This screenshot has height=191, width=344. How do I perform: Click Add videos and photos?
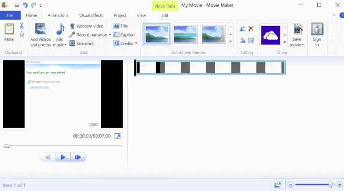pyautogui.click(x=40, y=35)
